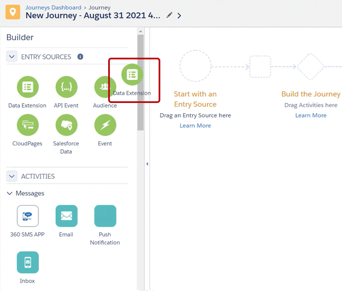Click the Event lightning bolt icon
The width and height of the screenshot is (342, 291).
105,125
